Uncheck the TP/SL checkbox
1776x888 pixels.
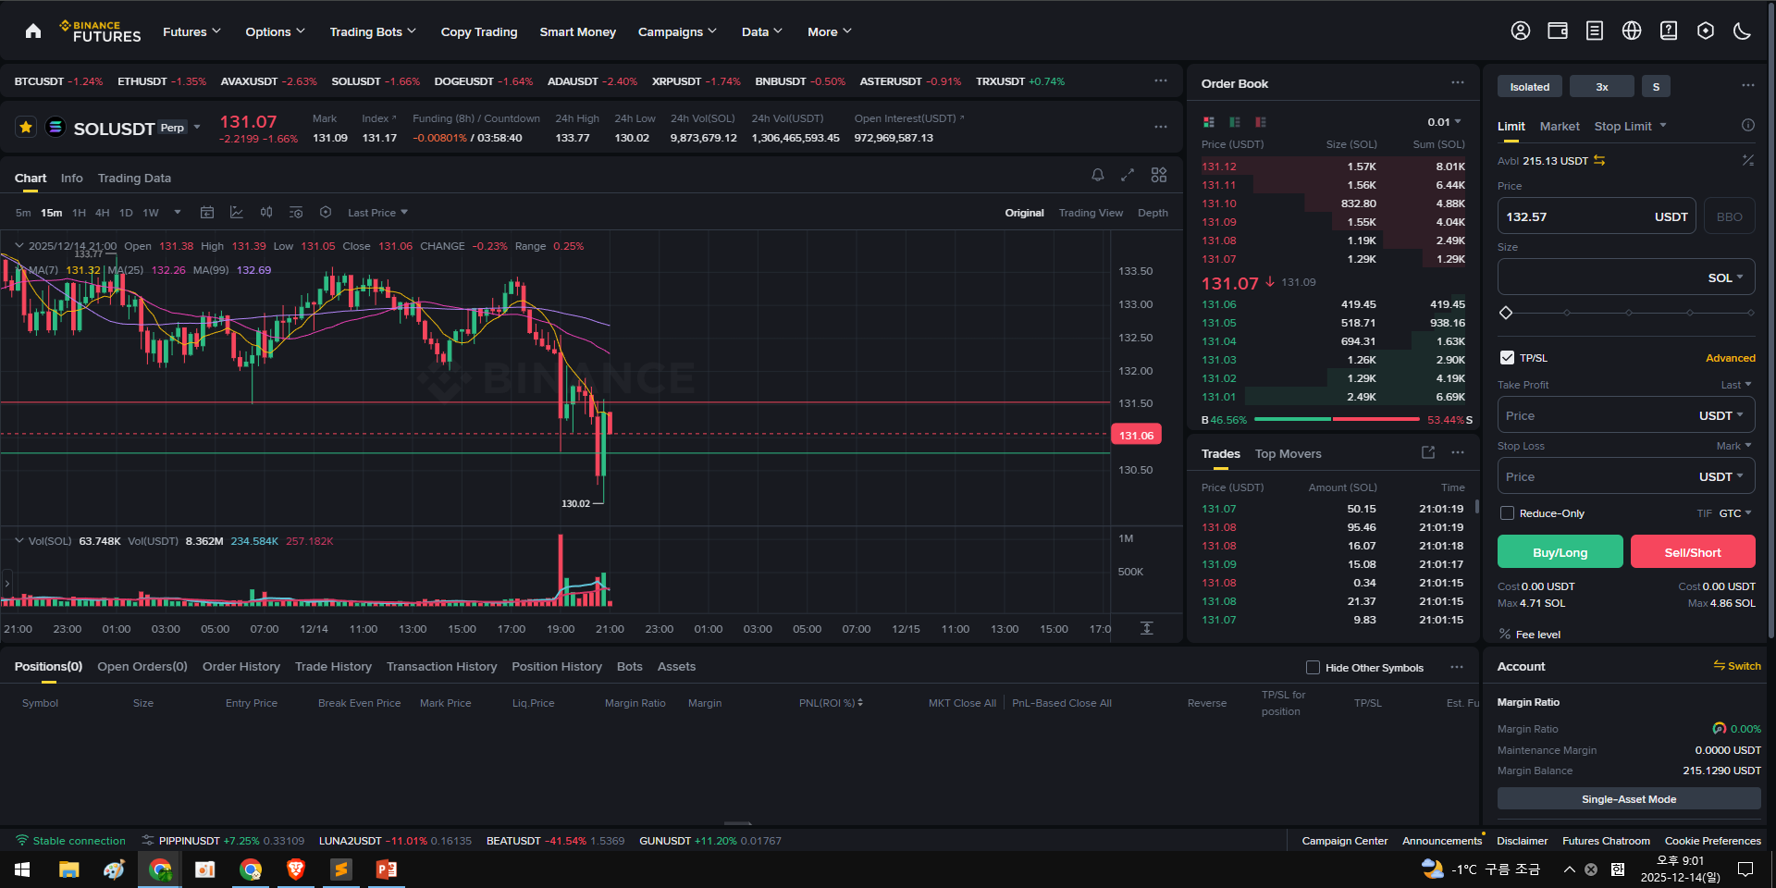click(1508, 358)
